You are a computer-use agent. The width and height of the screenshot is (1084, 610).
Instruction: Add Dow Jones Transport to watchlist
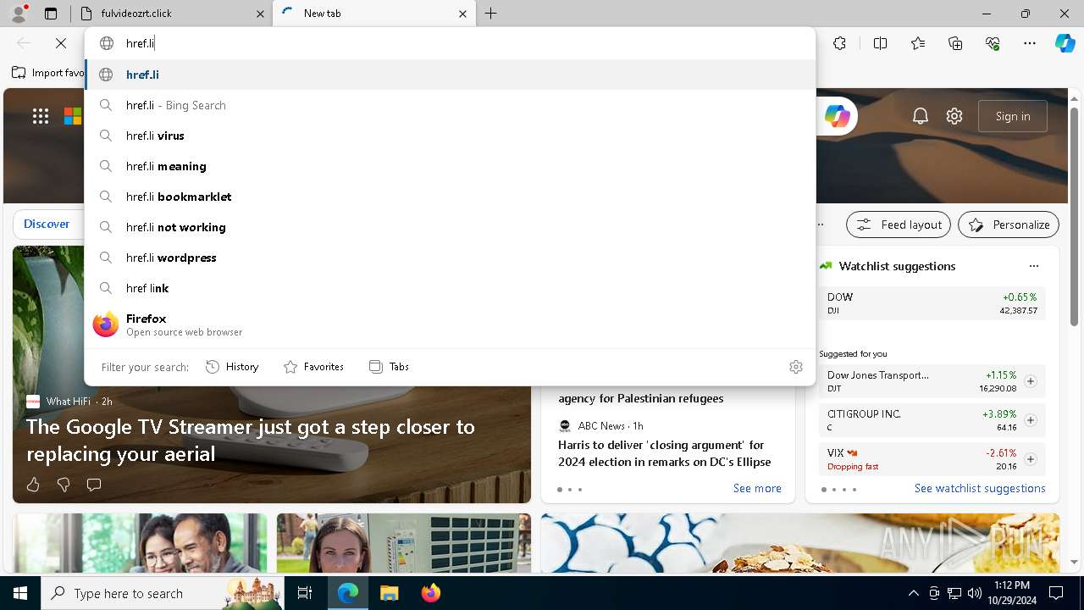(1031, 381)
